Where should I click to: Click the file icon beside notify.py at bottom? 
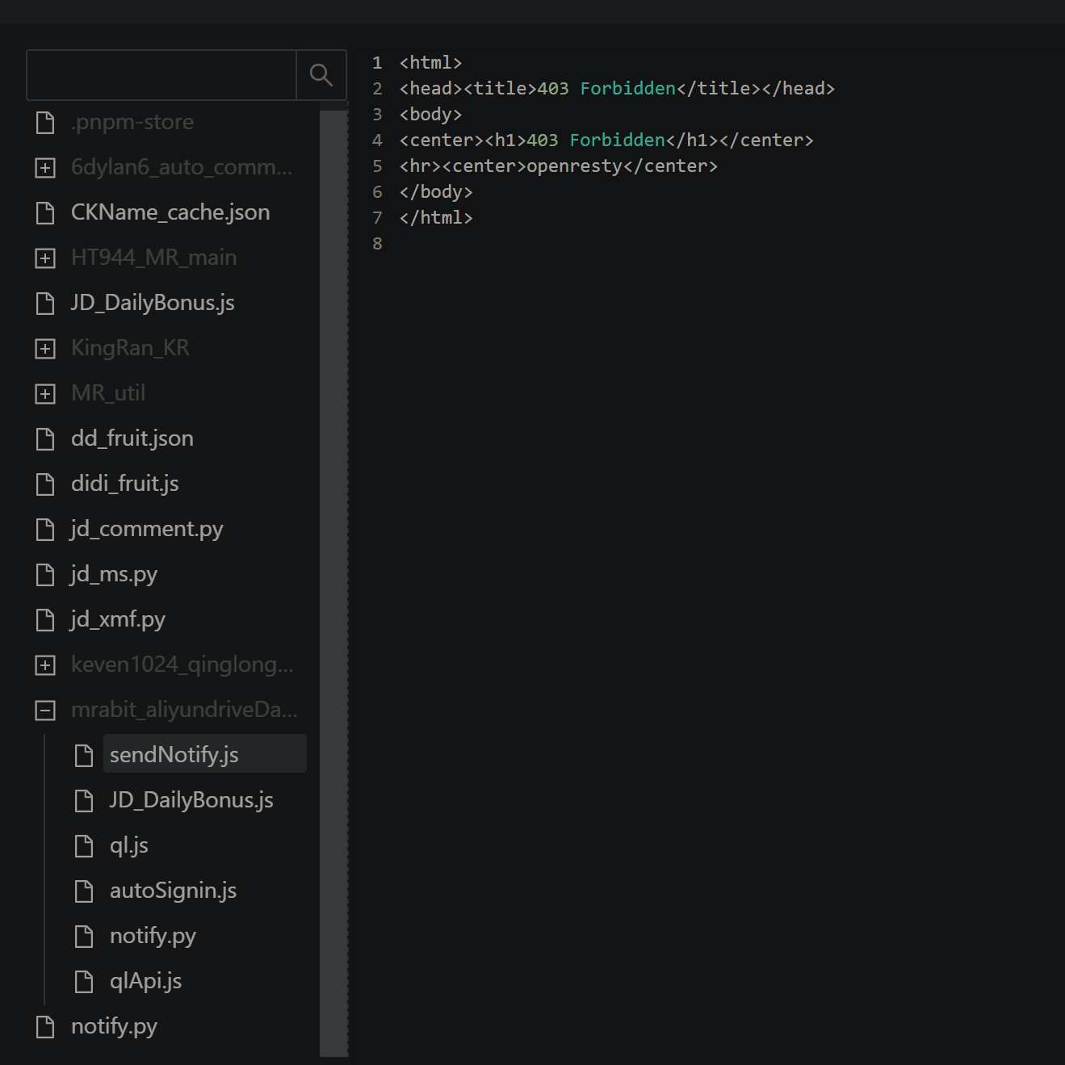coord(44,1026)
